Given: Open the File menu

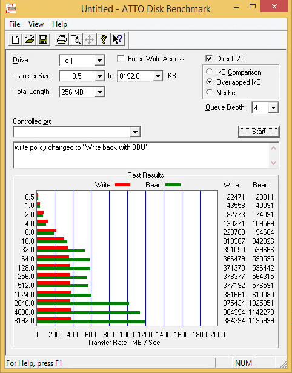Looking at the screenshot, I should [x=15, y=24].
